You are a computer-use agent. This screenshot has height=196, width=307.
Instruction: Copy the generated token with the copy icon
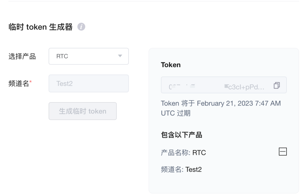coord(277,85)
